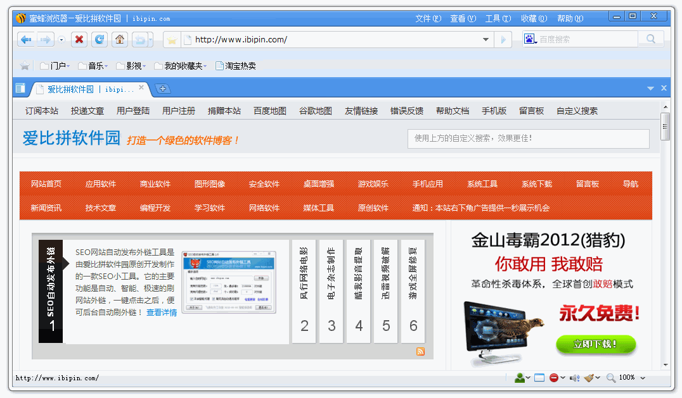Stop loading with the red X button

(79, 39)
